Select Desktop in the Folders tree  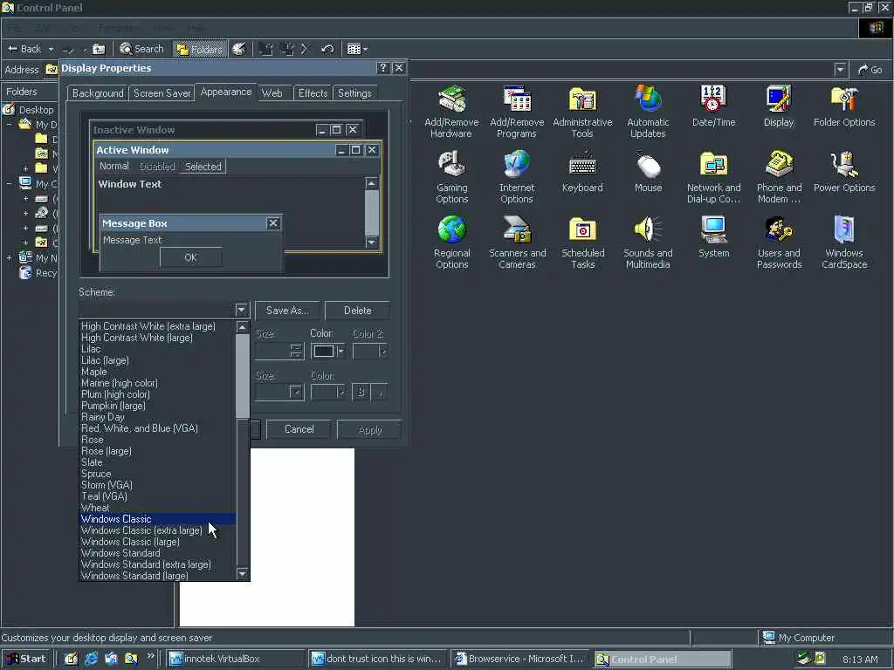tap(36, 110)
